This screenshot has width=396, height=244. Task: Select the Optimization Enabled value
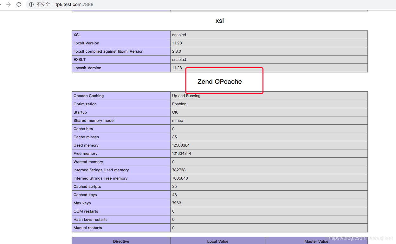pos(179,104)
